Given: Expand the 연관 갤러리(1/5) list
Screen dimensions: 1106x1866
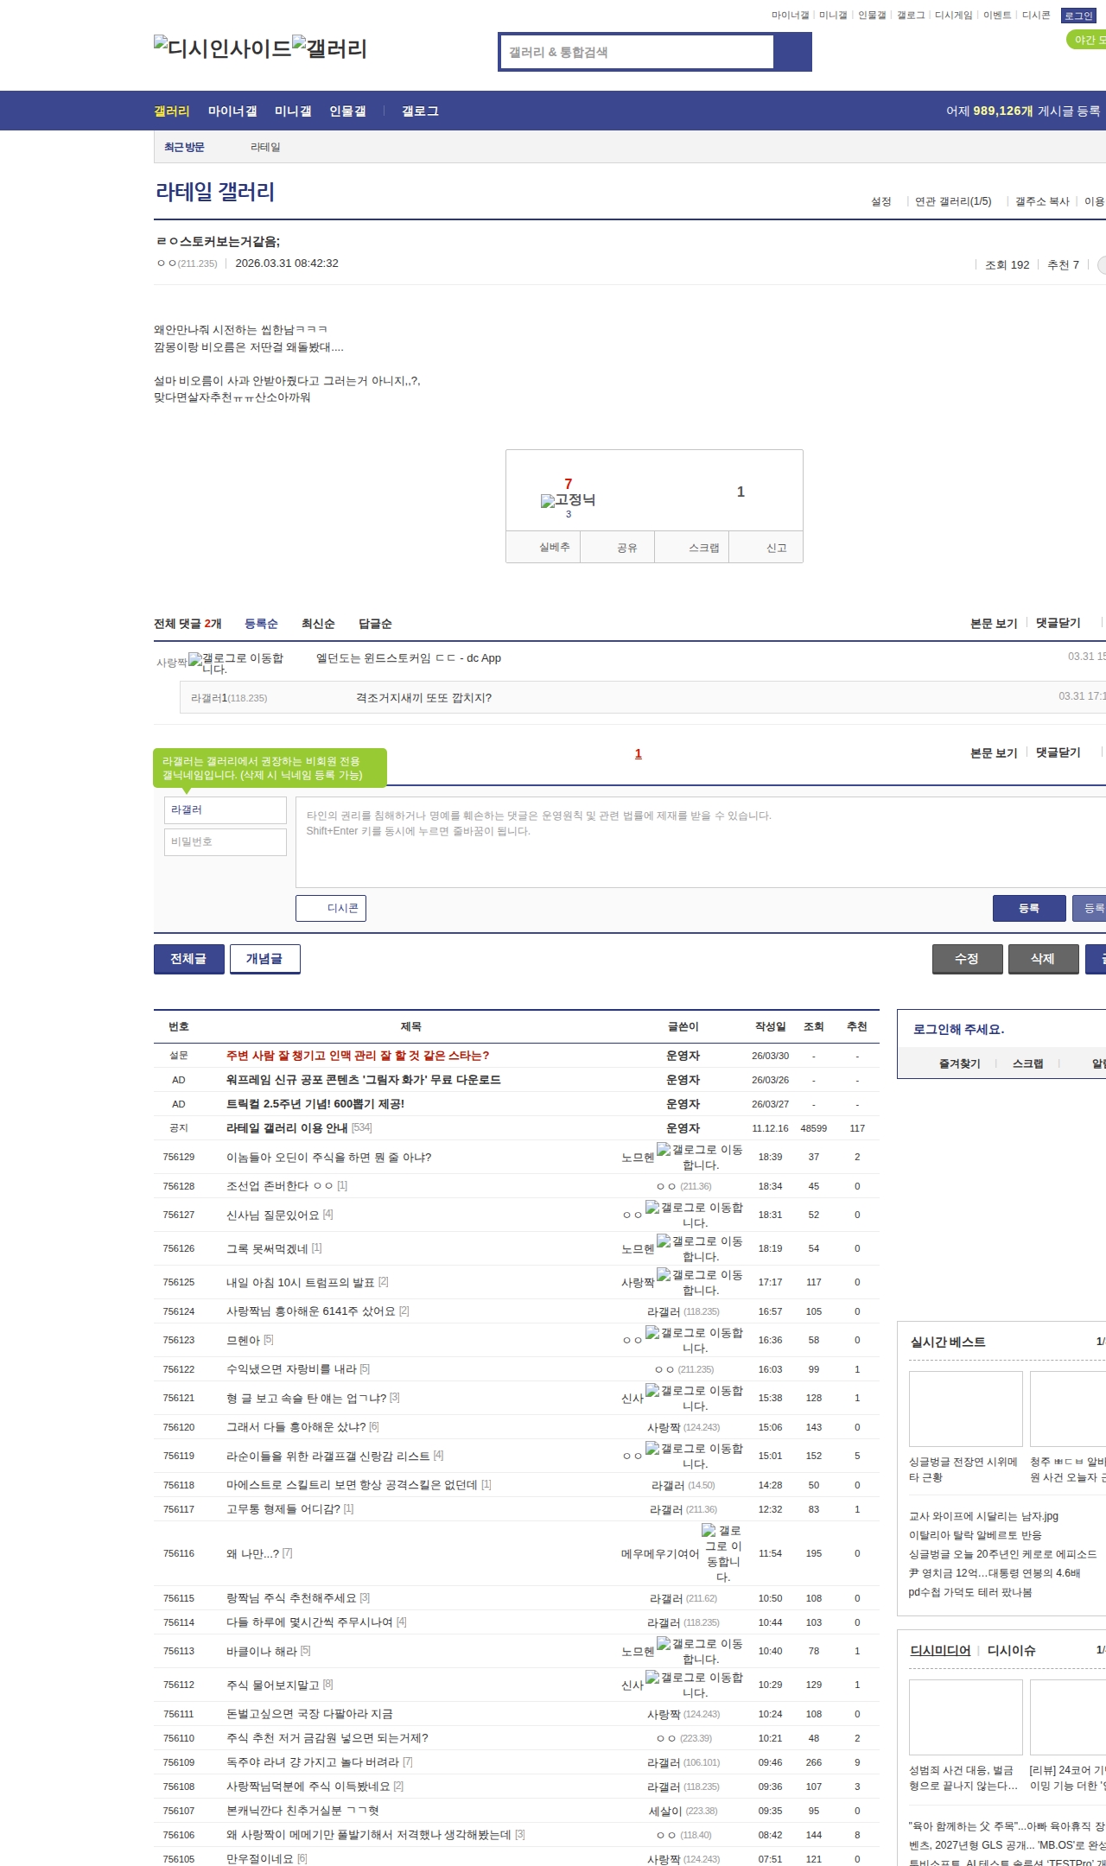Looking at the screenshot, I should pos(953,201).
